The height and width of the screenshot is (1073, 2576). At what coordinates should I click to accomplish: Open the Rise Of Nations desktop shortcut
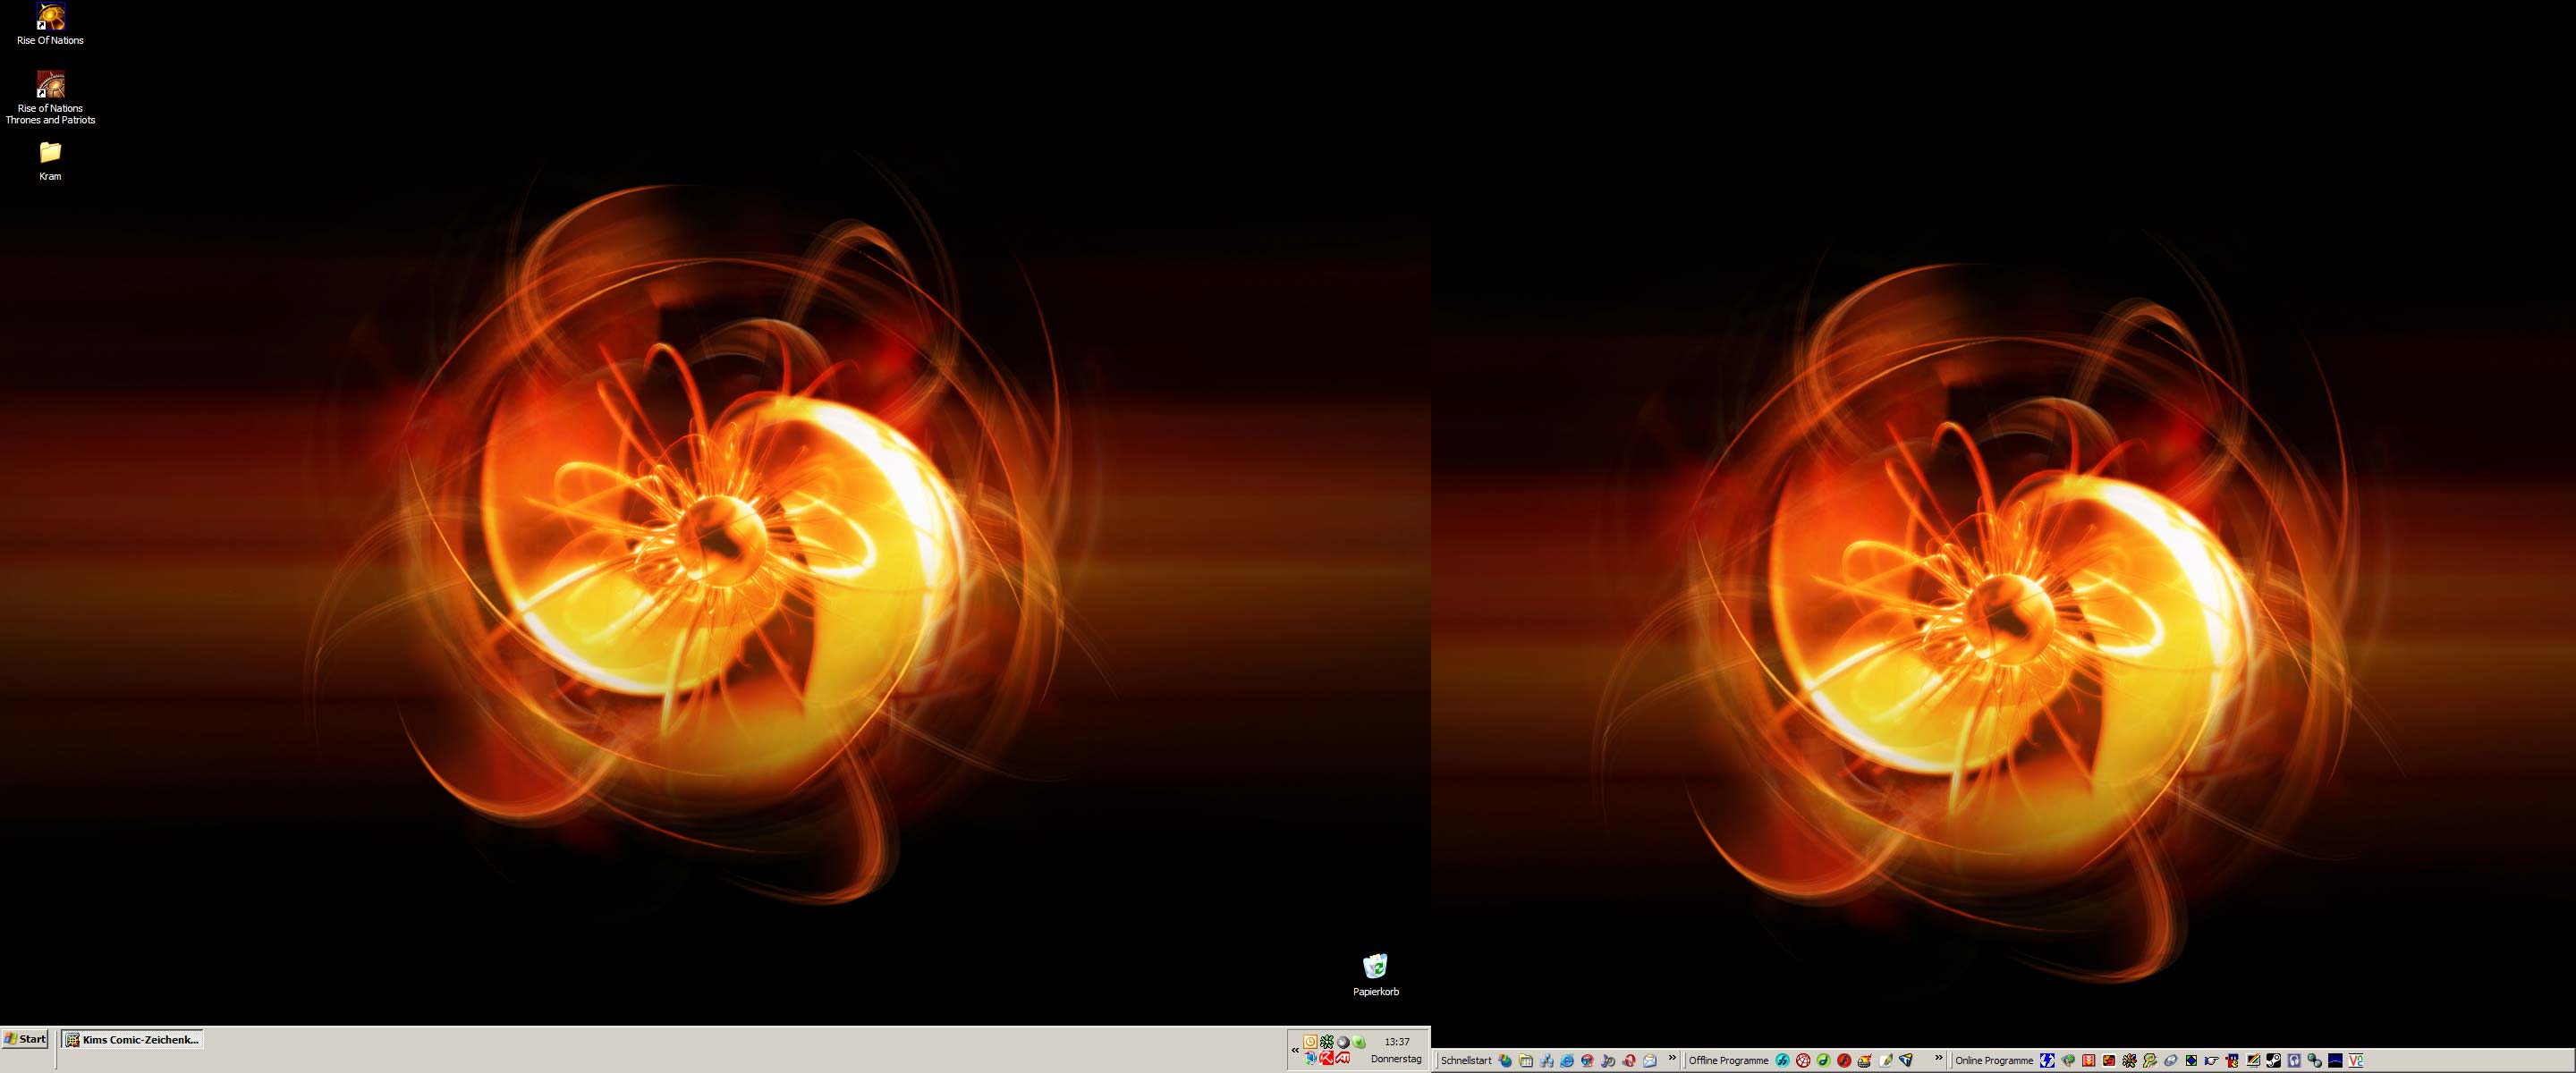pyautogui.click(x=50, y=17)
